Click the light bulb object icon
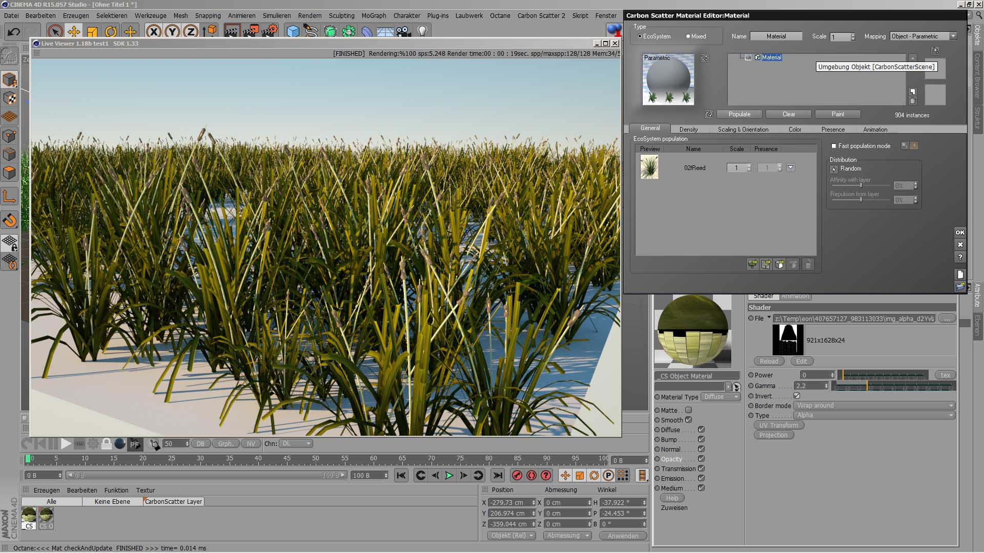The height and width of the screenshot is (553, 984). [x=422, y=32]
